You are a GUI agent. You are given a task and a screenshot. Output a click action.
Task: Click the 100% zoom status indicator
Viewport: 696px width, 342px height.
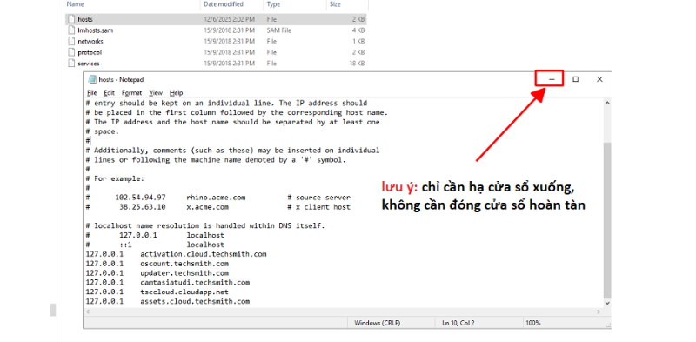(x=533, y=323)
